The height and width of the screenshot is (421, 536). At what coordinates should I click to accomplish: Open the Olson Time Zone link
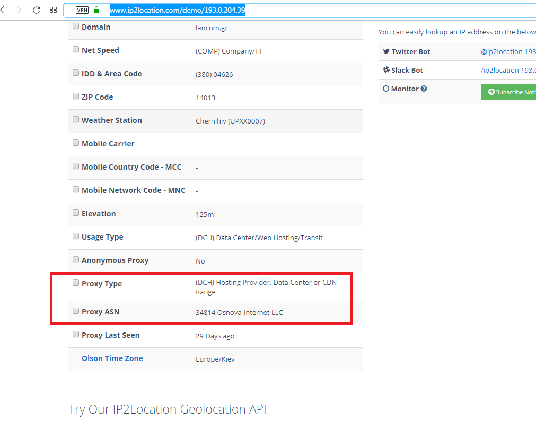(112, 358)
